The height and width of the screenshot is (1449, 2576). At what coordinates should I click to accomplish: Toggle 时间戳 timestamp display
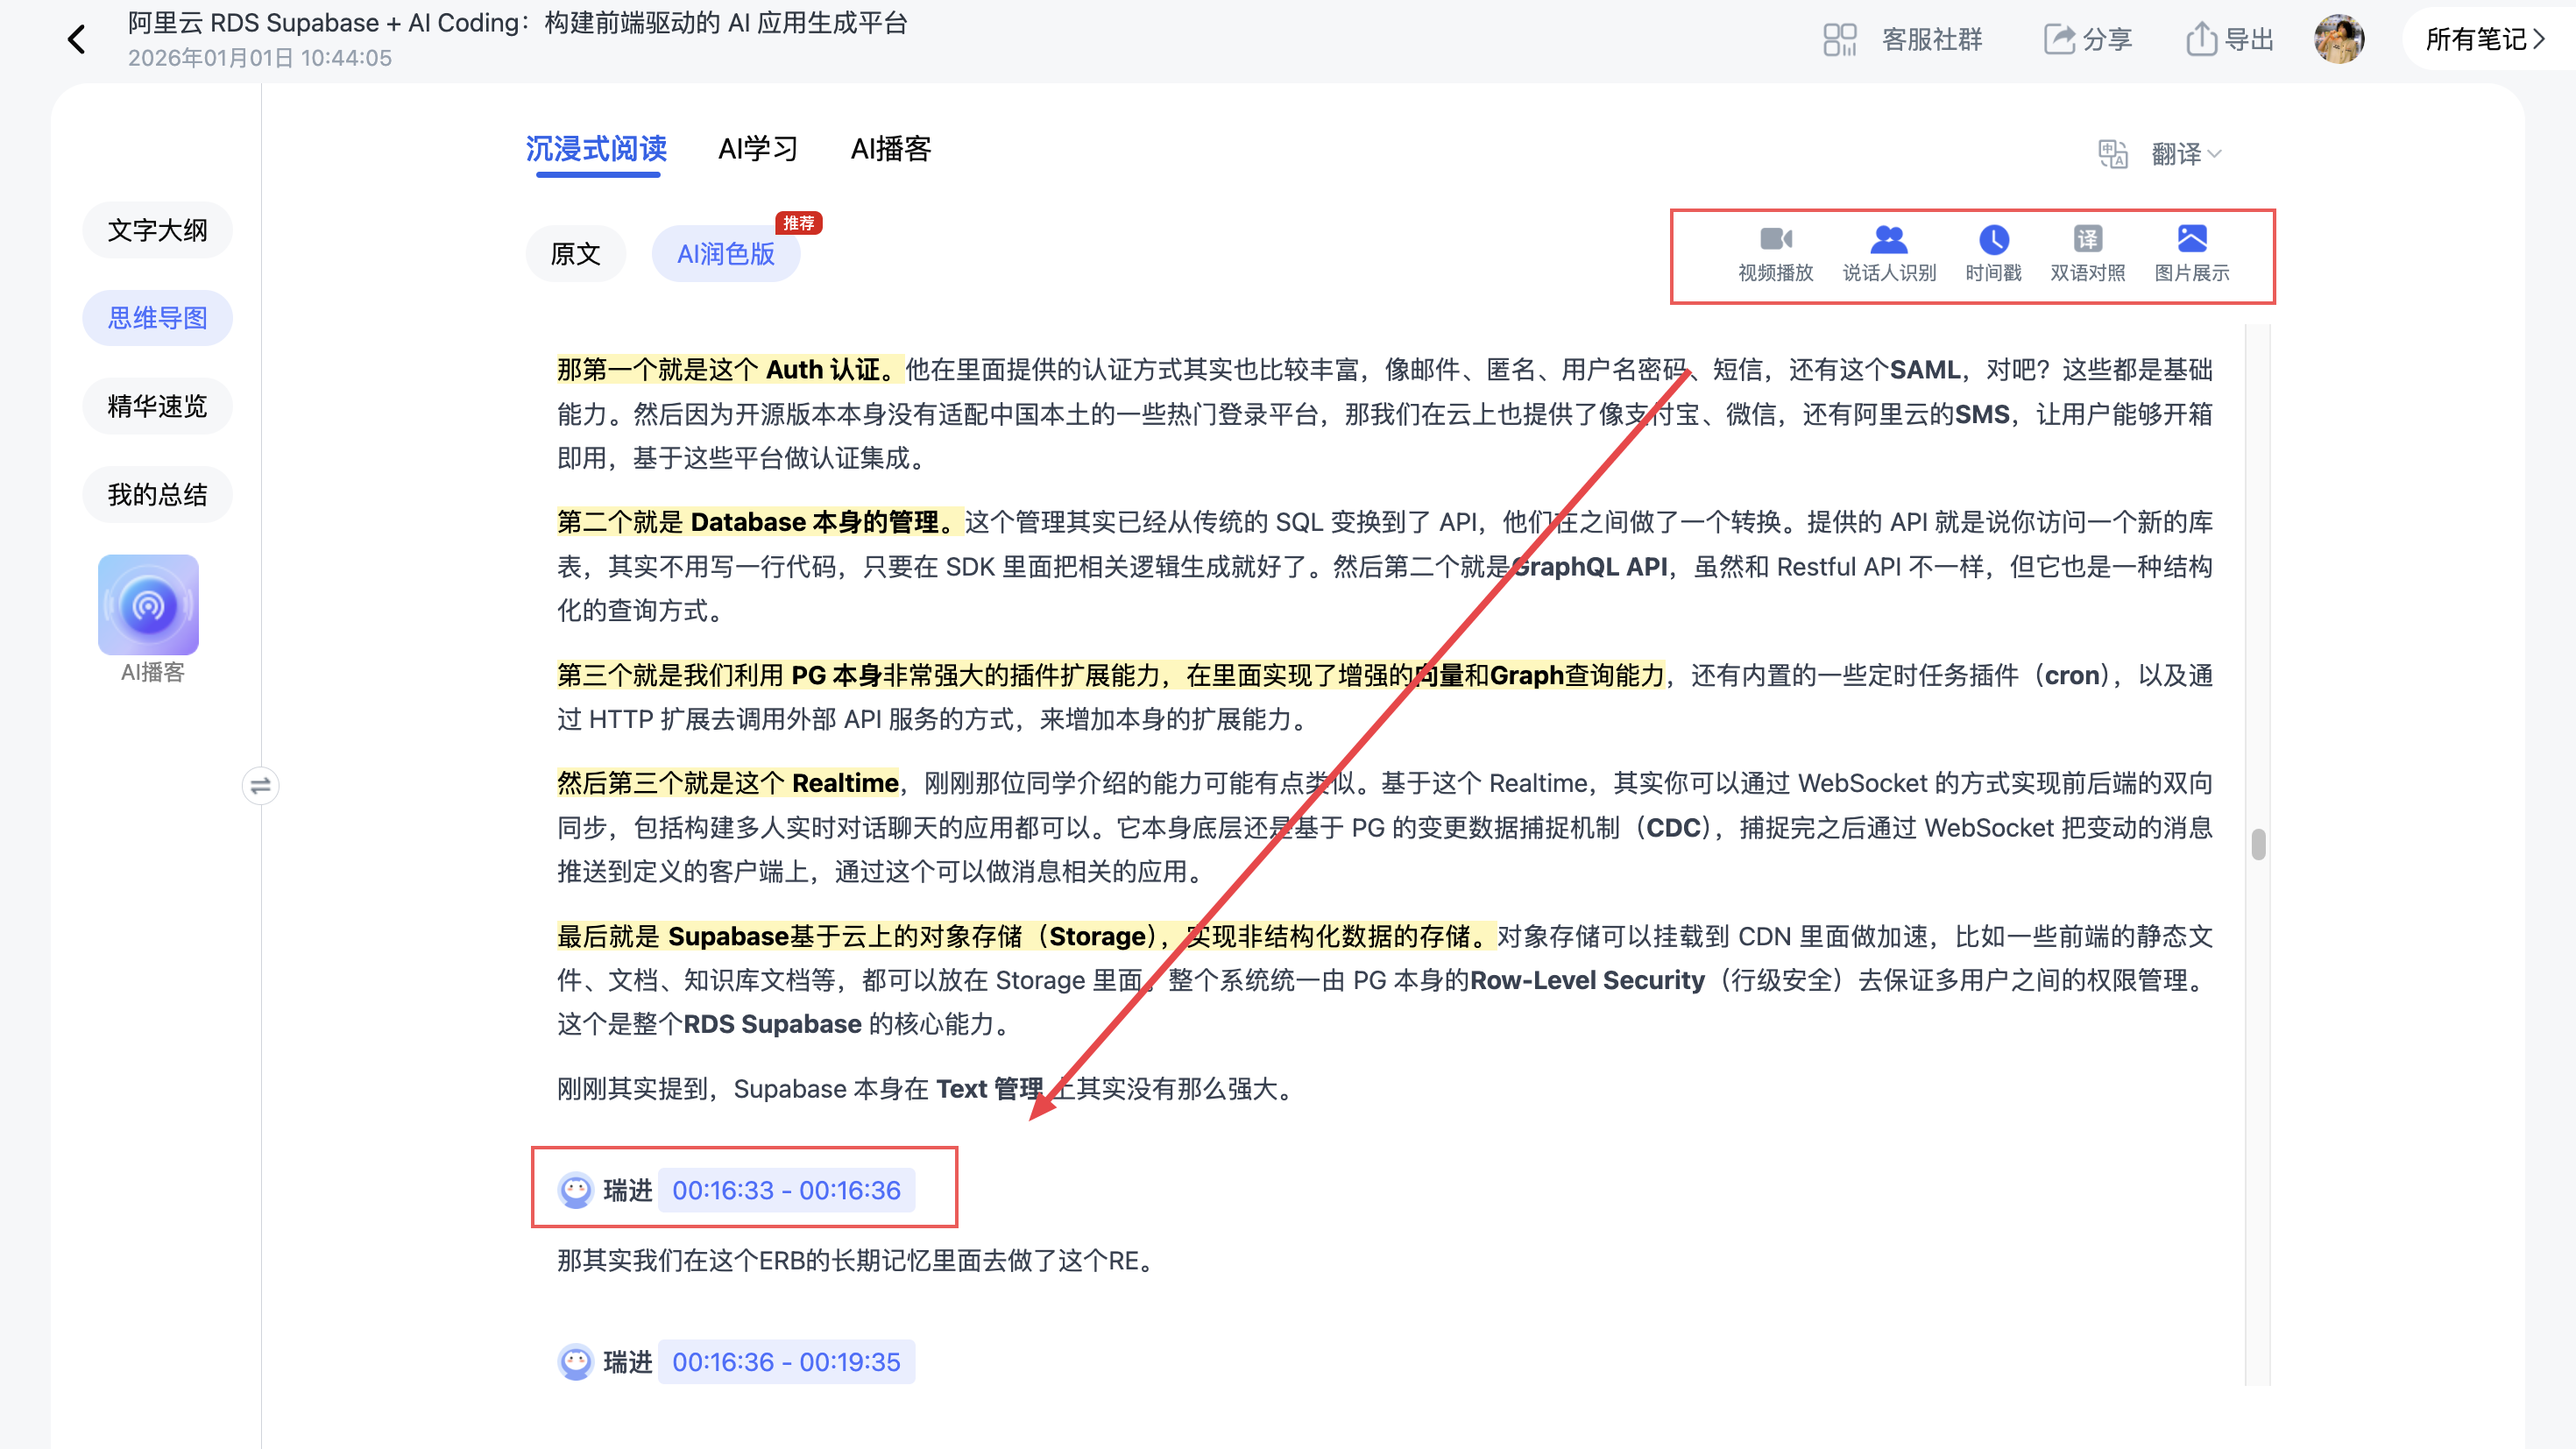(x=1993, y=254)
